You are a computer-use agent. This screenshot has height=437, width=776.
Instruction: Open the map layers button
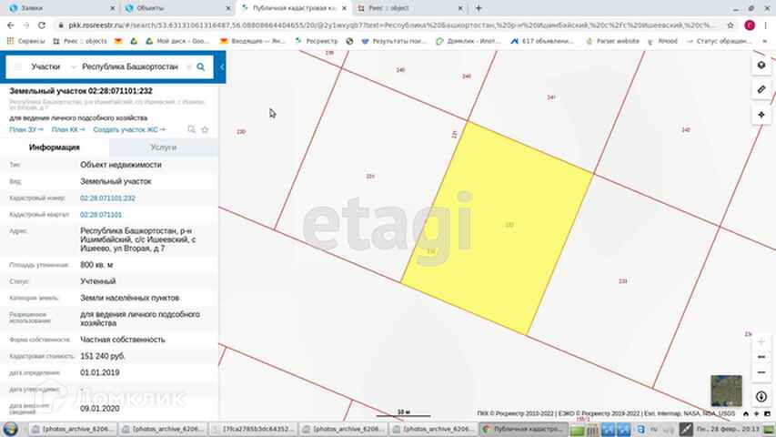coord(761,66)
